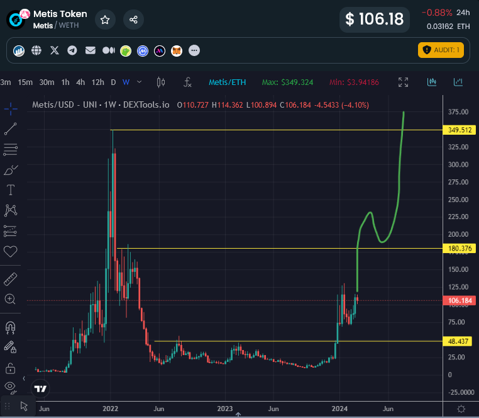
Task: Select the XABCD pattern tool
Action: click(x=11, y=210)
